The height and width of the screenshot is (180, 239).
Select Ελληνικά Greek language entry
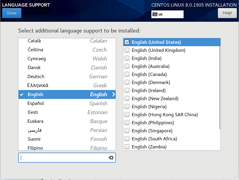[x=67, y=86]
